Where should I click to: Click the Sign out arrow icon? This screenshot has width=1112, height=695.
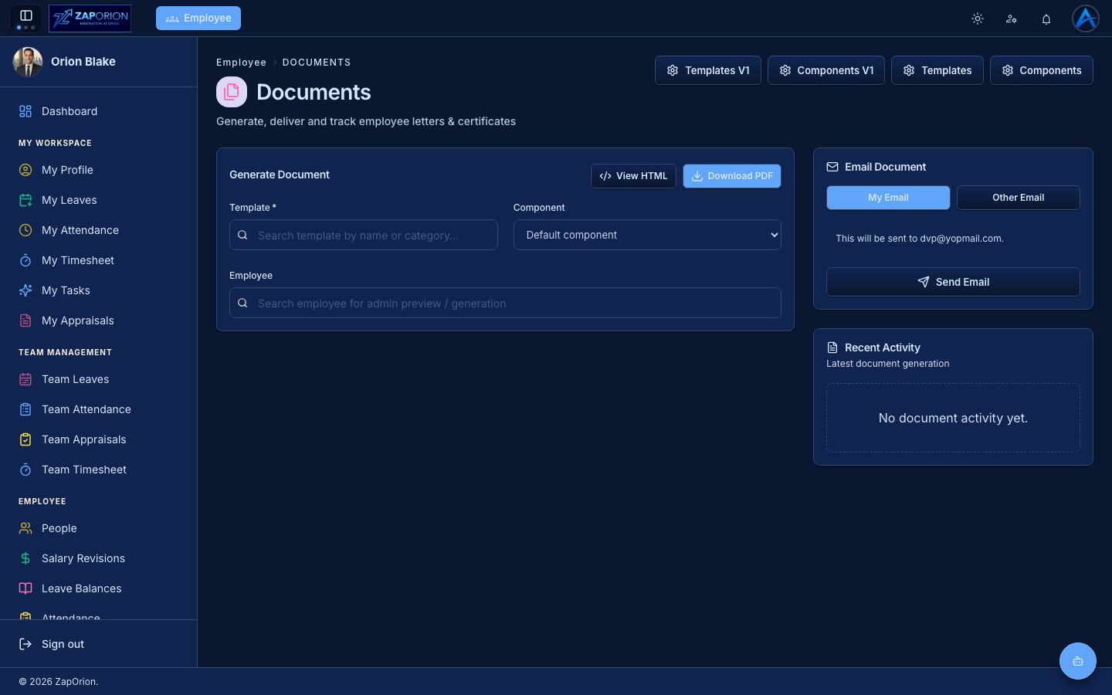[x=25, y=644]
